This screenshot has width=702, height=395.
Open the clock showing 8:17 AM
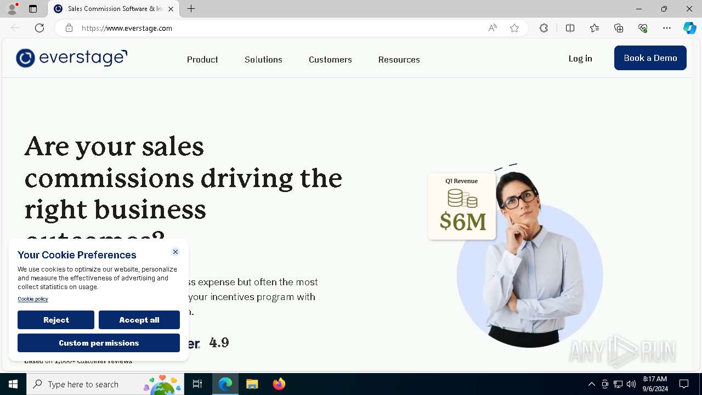(x=655, y=384)
